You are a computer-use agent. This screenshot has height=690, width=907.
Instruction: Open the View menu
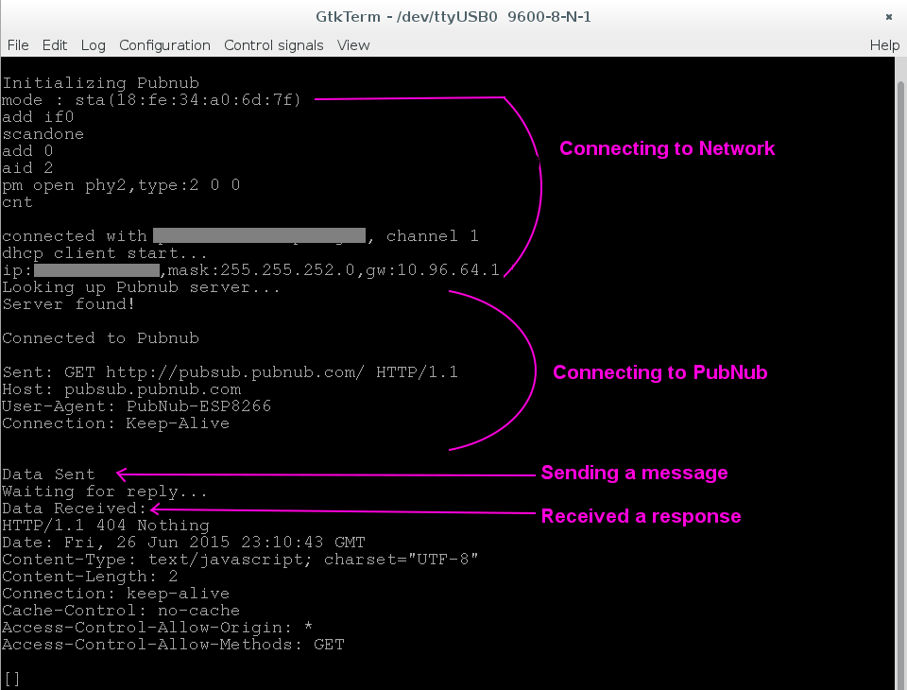[353, 45]
